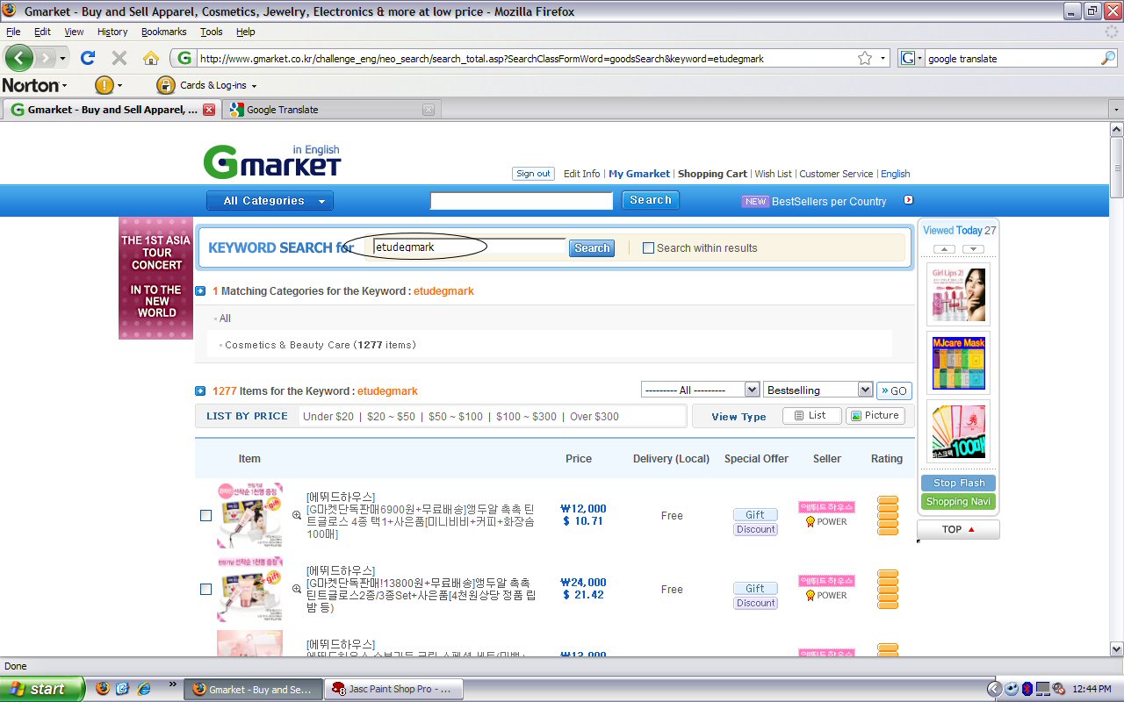Tick the checkbox for the ₩12,000 item

(205, 515)
